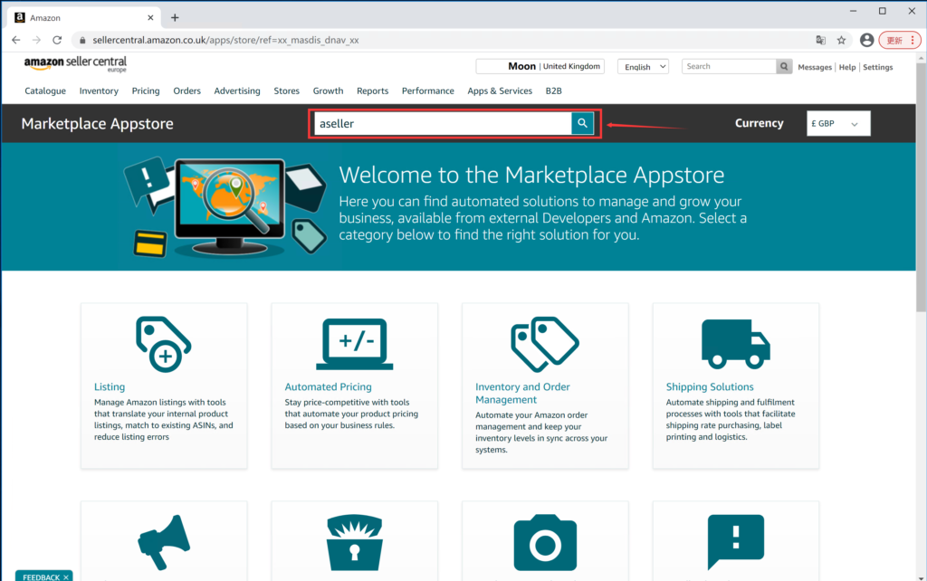The image size is (927, 581).
Task: Open the Automated Pricing laptop icon
Action: coord(355,344)
